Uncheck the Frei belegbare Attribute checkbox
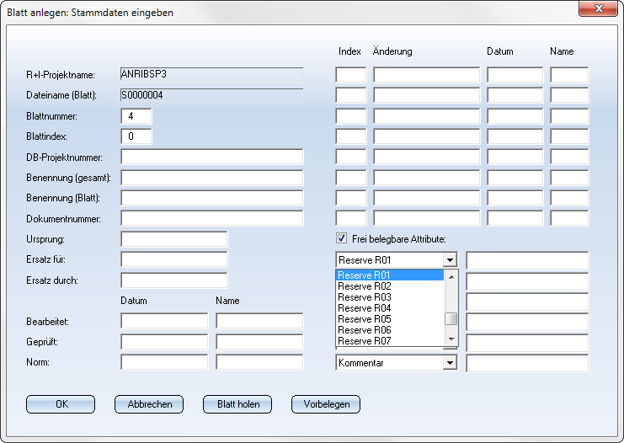The image size is (624, 443). tap(342, 238)
